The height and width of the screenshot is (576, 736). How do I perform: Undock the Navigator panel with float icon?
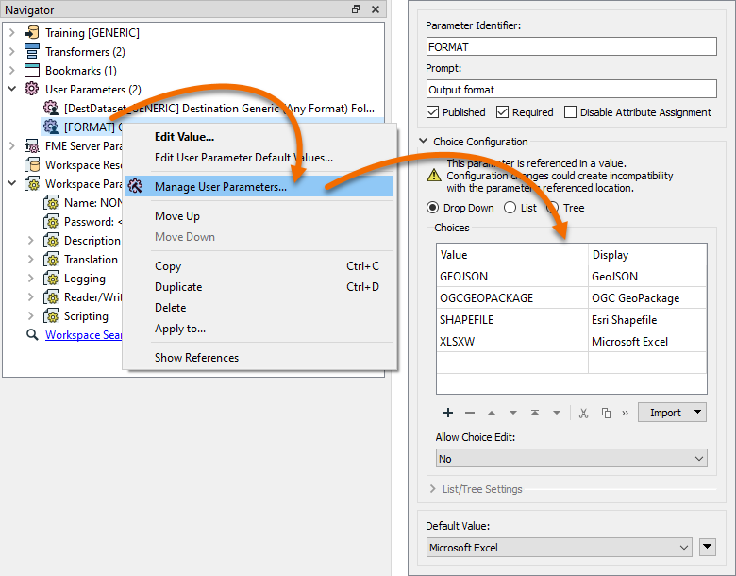click(356, 9)
